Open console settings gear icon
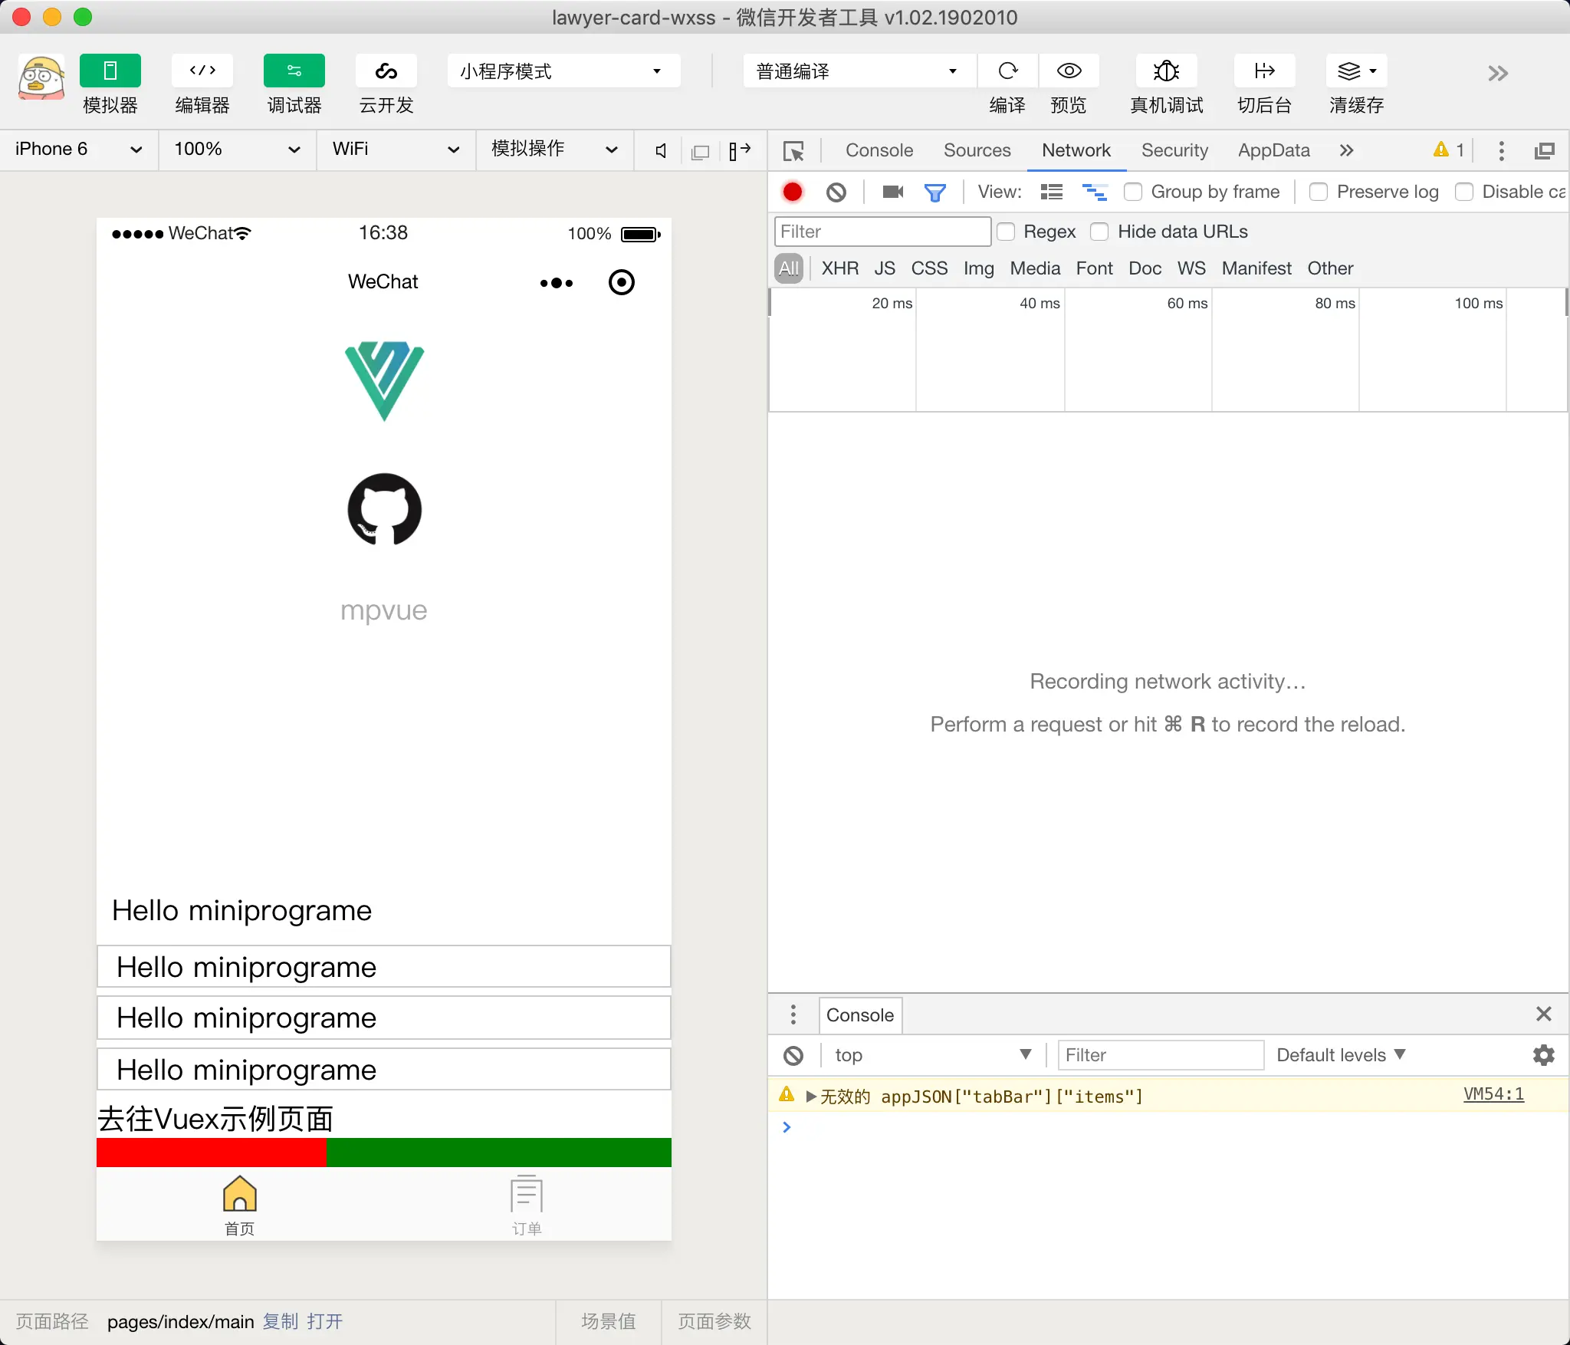The height and width of the screenshot is (1345, 1570). coord(1543,1055)
